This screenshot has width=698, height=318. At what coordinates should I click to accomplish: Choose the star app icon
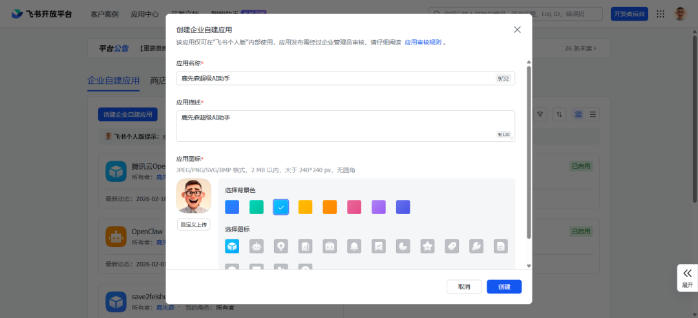[427, 246]
